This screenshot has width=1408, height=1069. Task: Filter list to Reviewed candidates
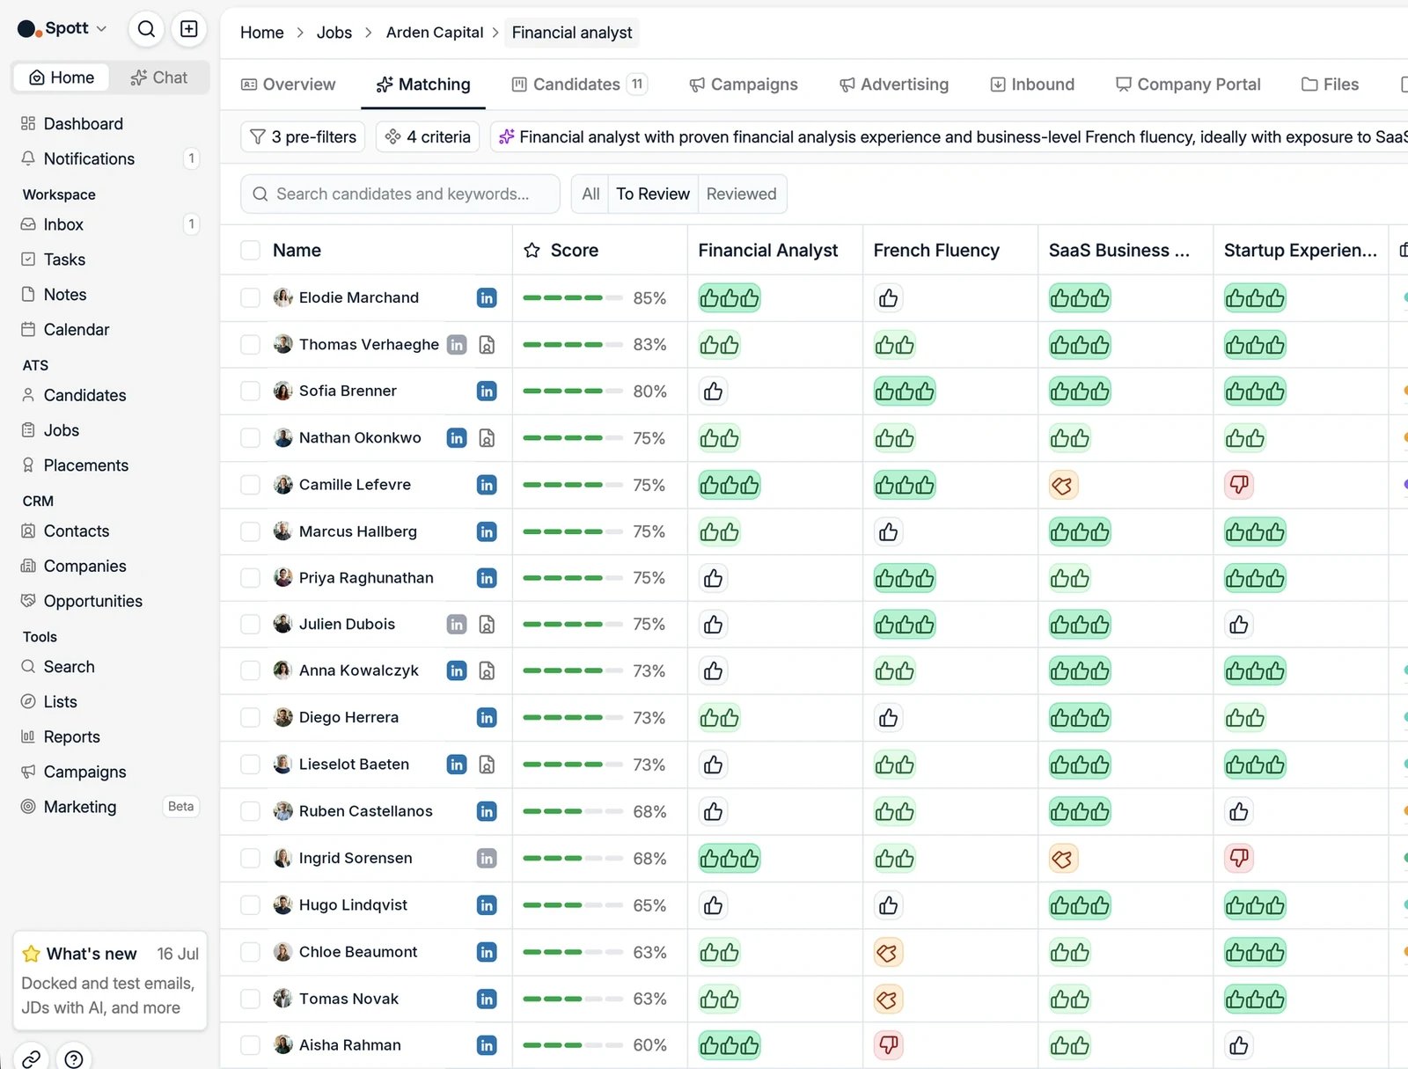pyautogui.click(x=742, y=194)
